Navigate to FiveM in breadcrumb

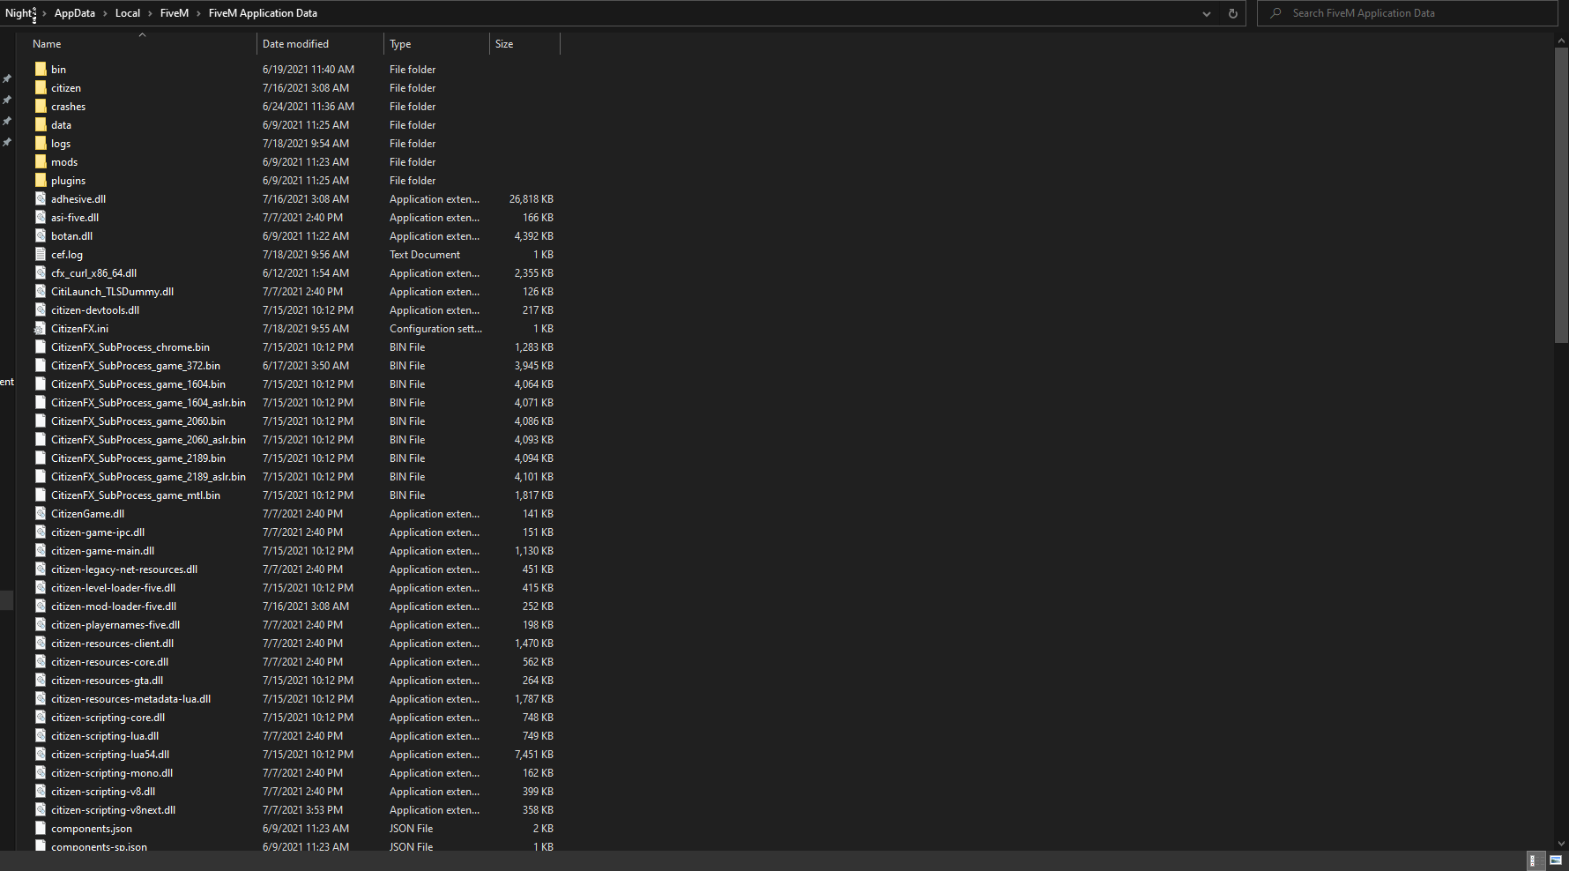point(175,13)
